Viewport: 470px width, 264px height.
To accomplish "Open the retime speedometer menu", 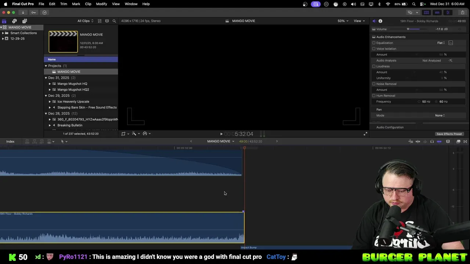I will click(147, 134).
